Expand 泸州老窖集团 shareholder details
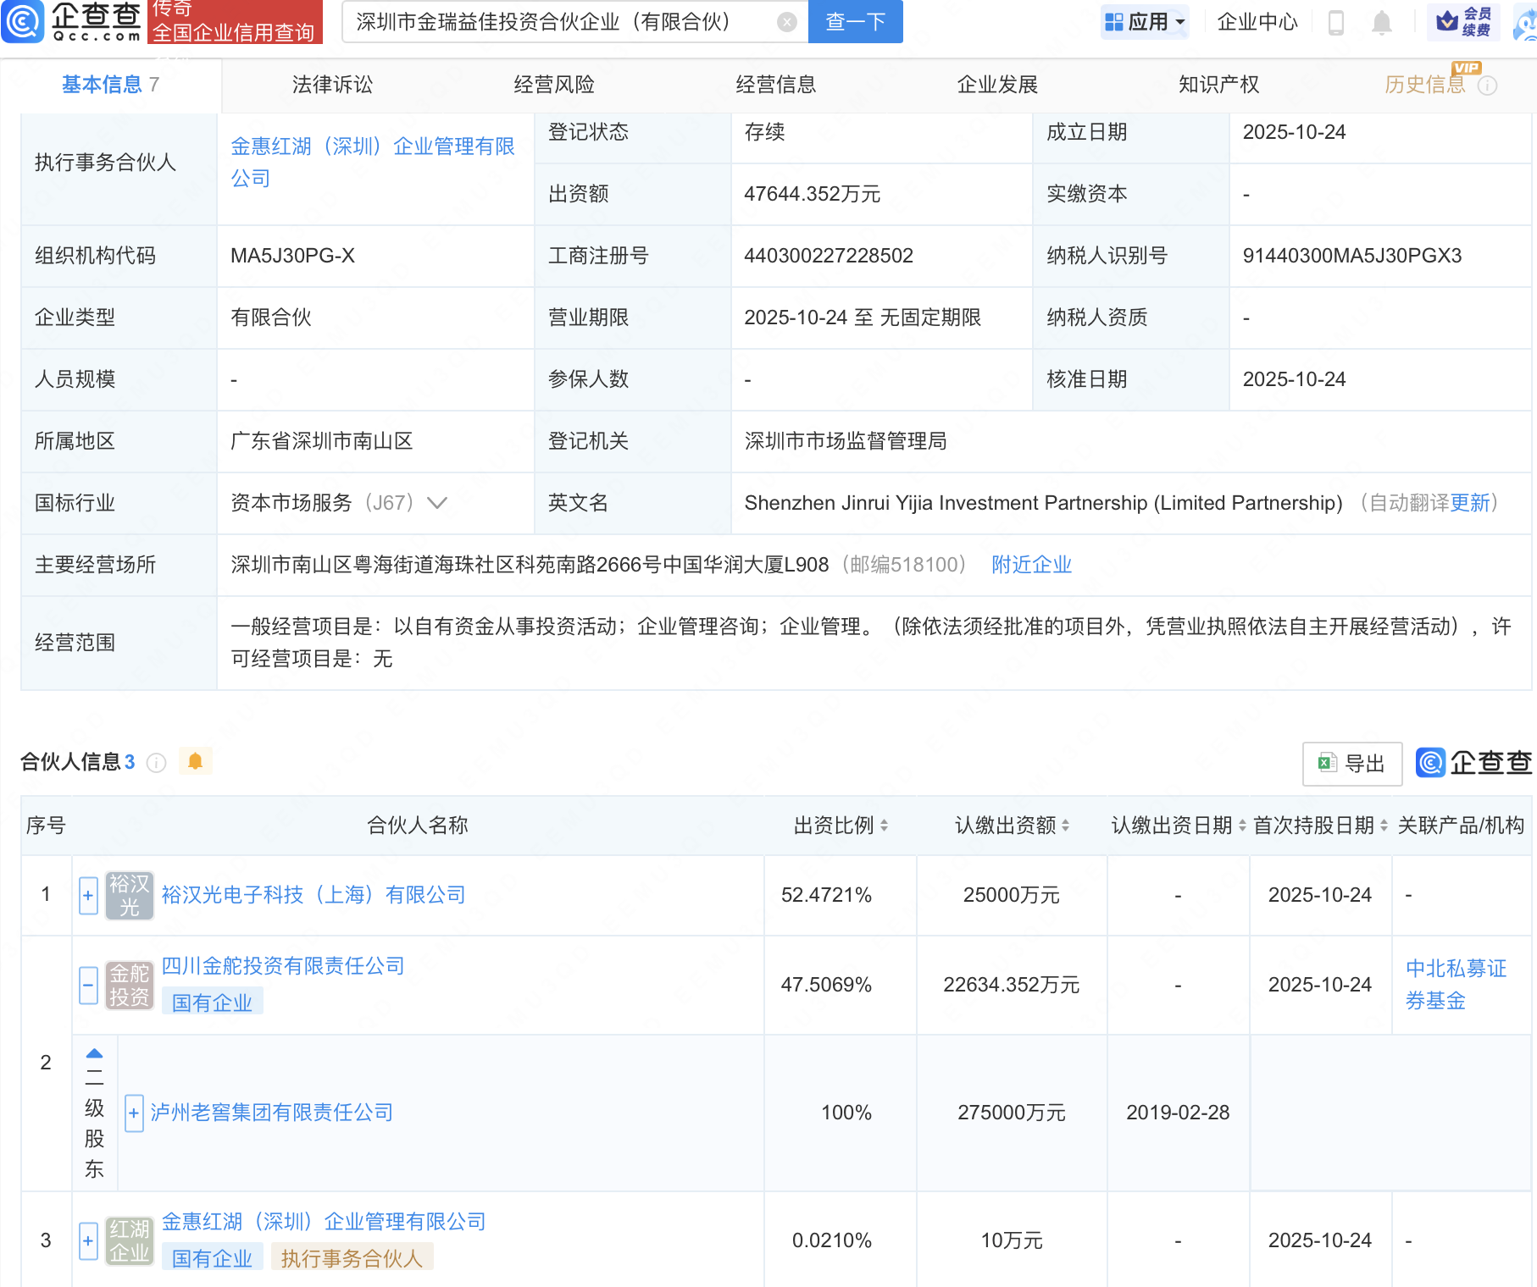Image resolution: width=1537 pixels, height=1287 pixels. [x=133, y=1113]
